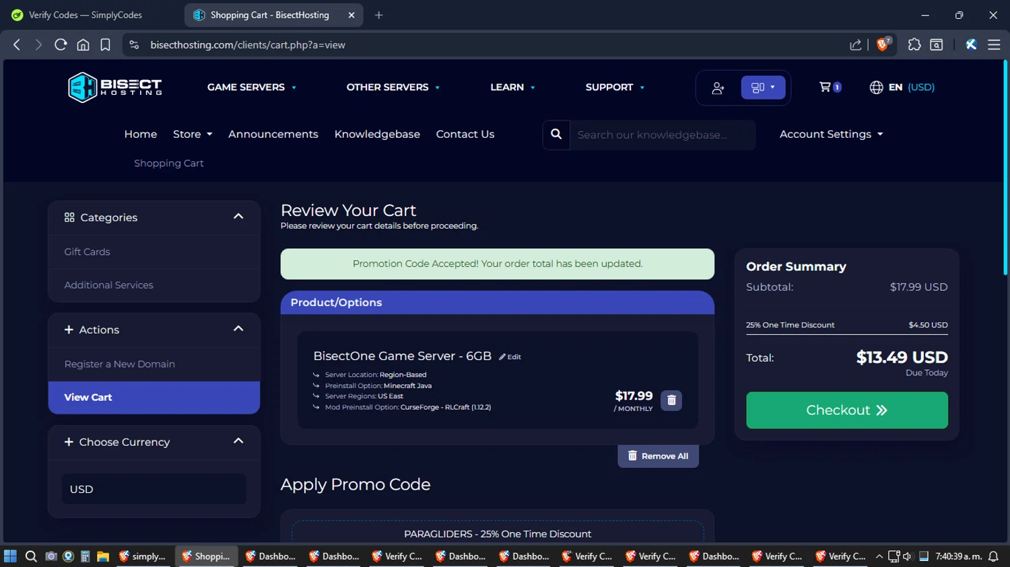
Task: Click the user login icon in header
Action: click(x=718, y=87)
